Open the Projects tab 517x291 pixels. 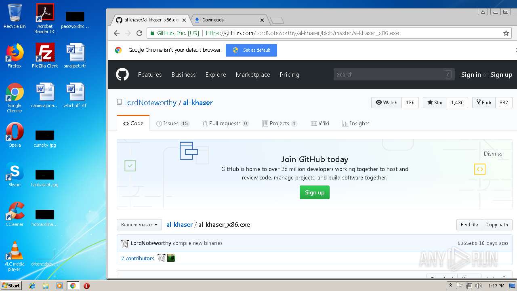[280, 123]
